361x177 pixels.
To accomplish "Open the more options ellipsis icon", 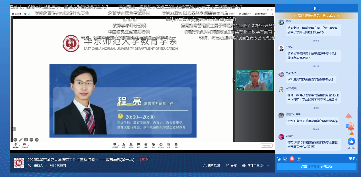I will tap(31, 140).
